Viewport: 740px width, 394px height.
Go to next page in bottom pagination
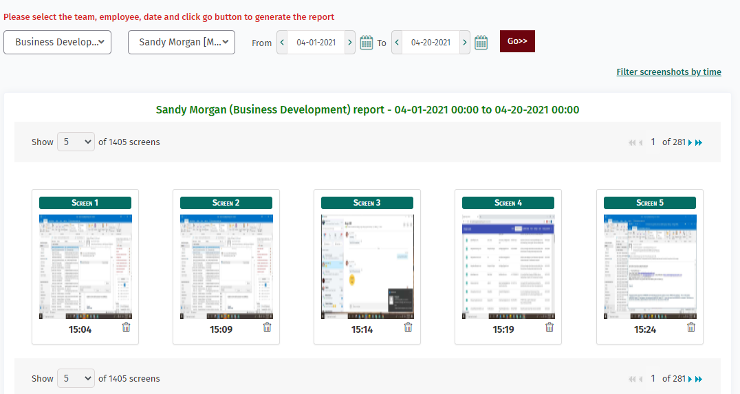(690, 379)
